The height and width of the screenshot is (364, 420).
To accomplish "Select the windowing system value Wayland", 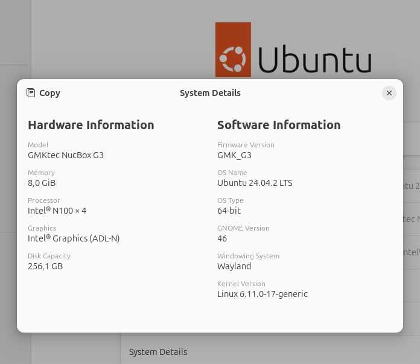I will (x=234, y=266).
